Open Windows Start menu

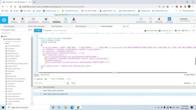tap(3, 107)
